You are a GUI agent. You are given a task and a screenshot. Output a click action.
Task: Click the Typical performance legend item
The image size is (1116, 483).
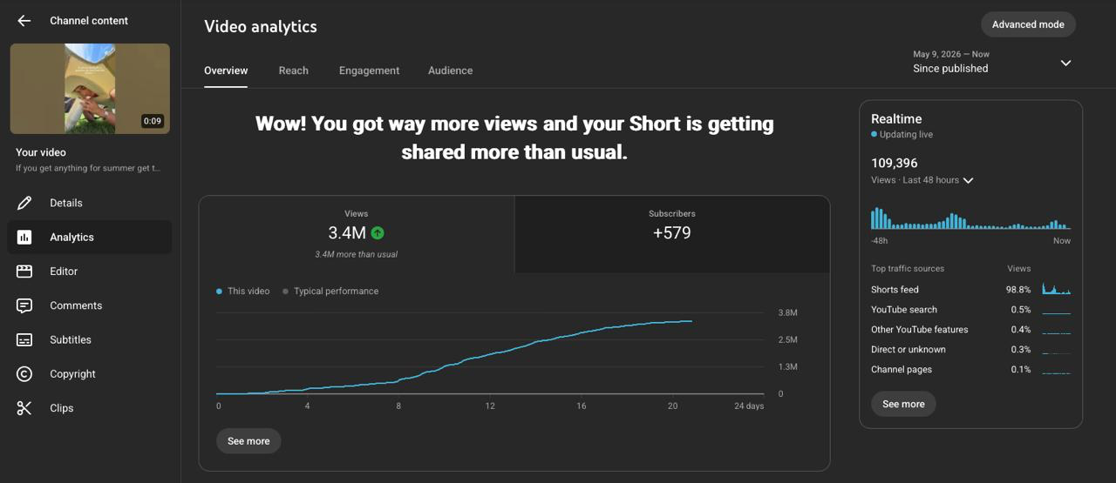(330, 292)
